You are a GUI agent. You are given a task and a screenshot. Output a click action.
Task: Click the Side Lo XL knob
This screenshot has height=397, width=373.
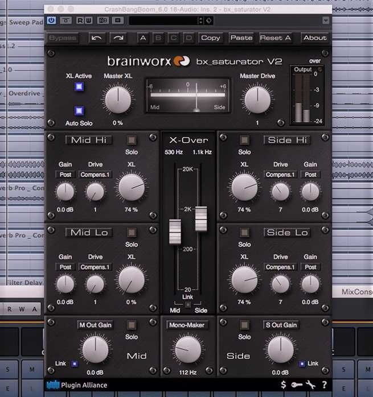[x=244, y=280]
